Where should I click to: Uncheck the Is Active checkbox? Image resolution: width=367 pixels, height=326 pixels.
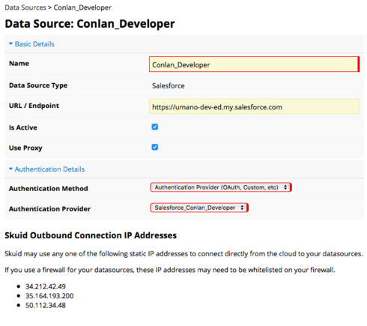pyautogui.click(x=155, y=127)
